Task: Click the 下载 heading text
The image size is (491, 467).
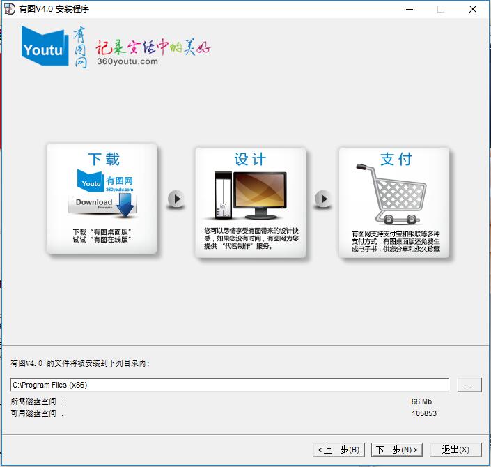Action: point(104,159)
